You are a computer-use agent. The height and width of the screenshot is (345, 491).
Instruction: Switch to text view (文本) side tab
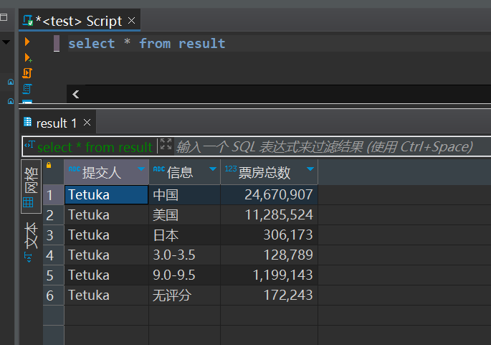[x=31, y=241]
